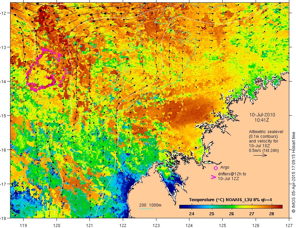Click the '(0.1m contours)' caption line
The image size is (296, 228).
[x=263, y=136]
